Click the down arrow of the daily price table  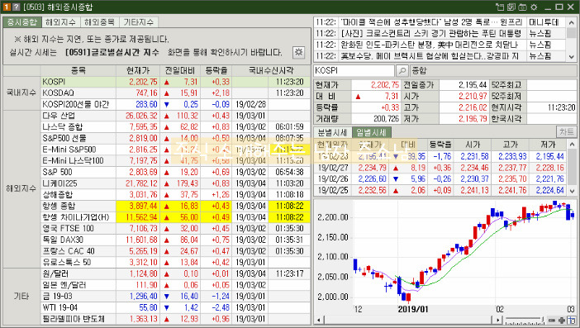(572, 191)
